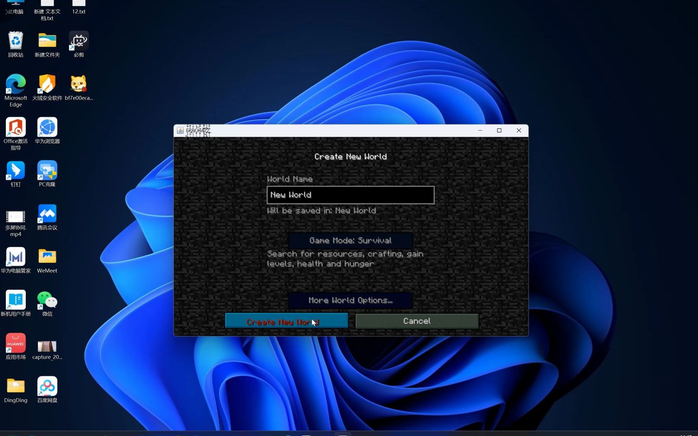Image resolution: width=698 pixels, height=436 pixels.
Task: Select 华为浏览器 desktop icon
Action: 47,130
